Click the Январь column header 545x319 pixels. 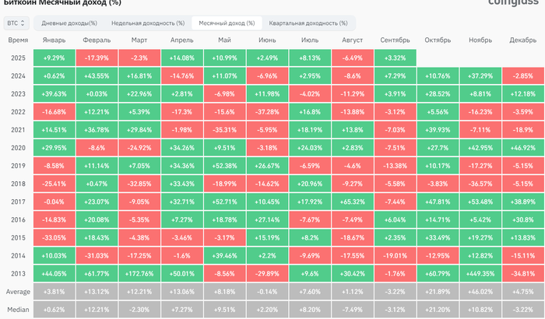[54, 40]
